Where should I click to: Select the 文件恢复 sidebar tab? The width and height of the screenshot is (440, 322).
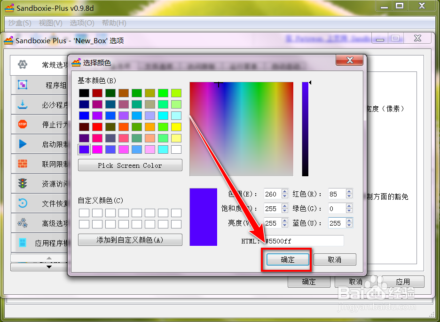pyautogui.click(x=40, y=203)
